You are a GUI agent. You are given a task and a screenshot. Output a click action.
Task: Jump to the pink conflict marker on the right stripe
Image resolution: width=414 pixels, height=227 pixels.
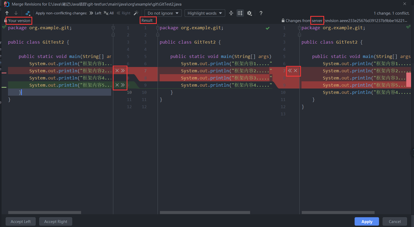[409, 80]
